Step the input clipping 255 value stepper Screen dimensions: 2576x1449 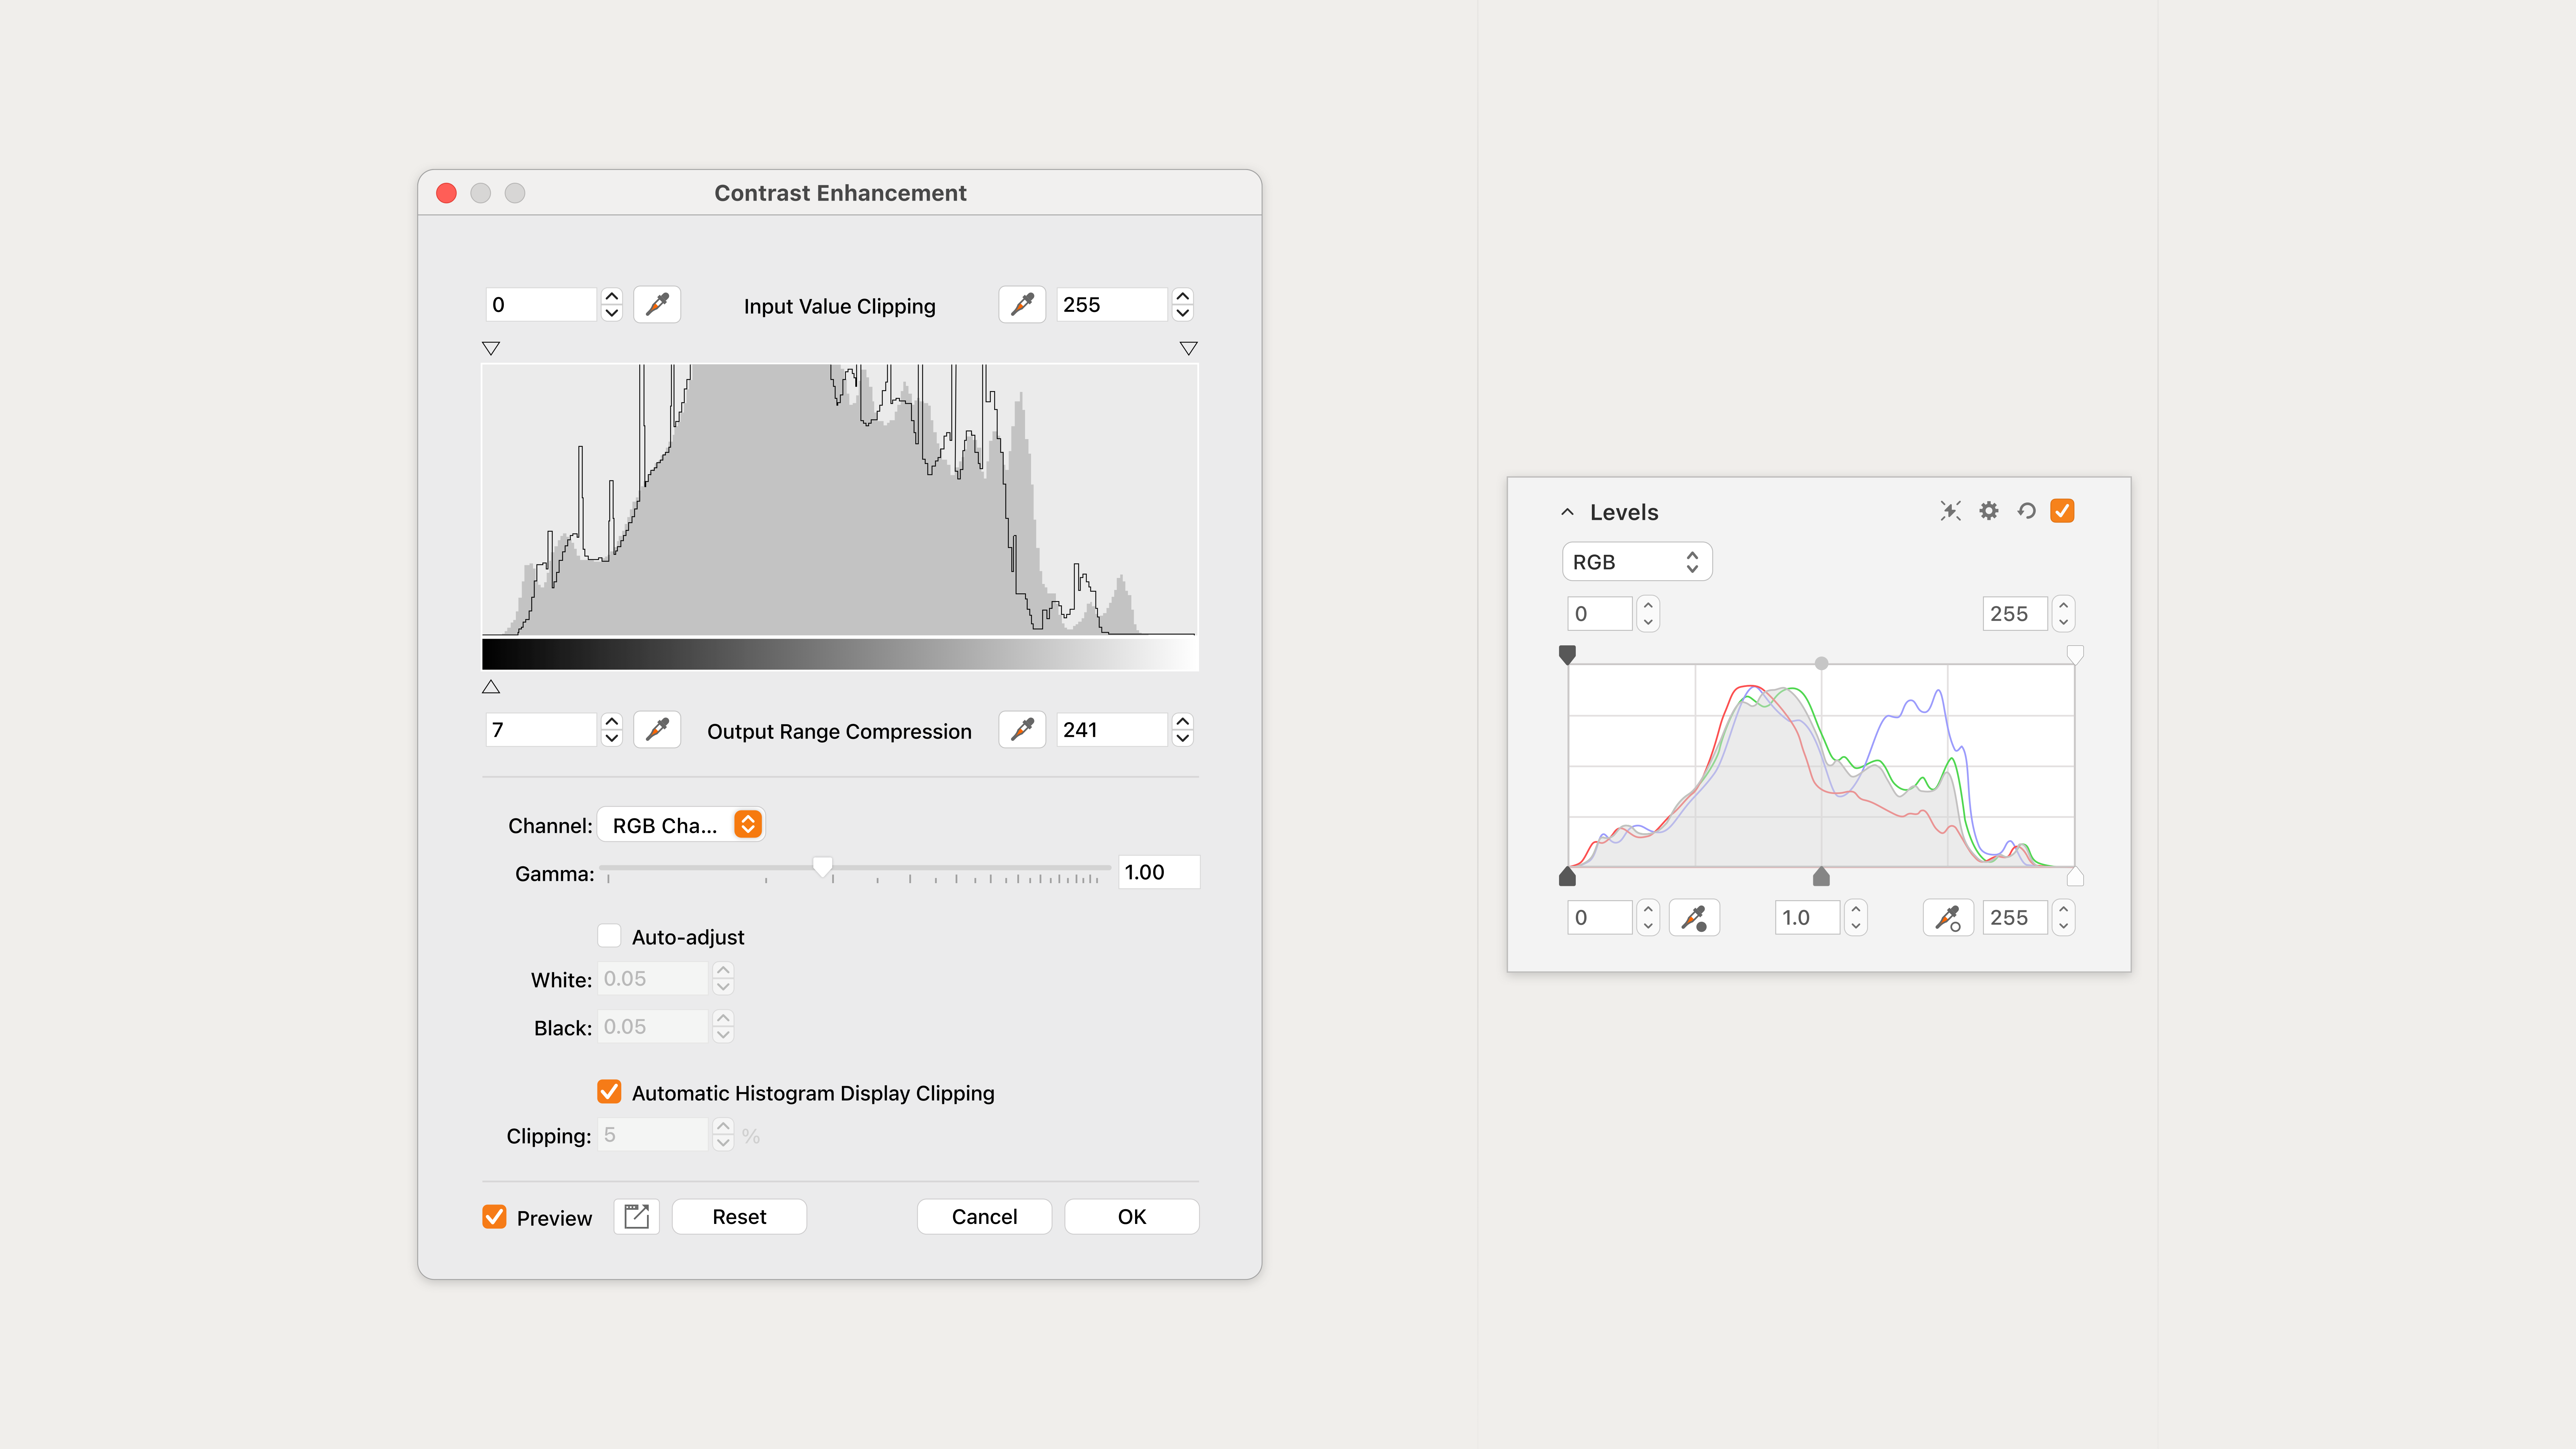coord(1183,305)
